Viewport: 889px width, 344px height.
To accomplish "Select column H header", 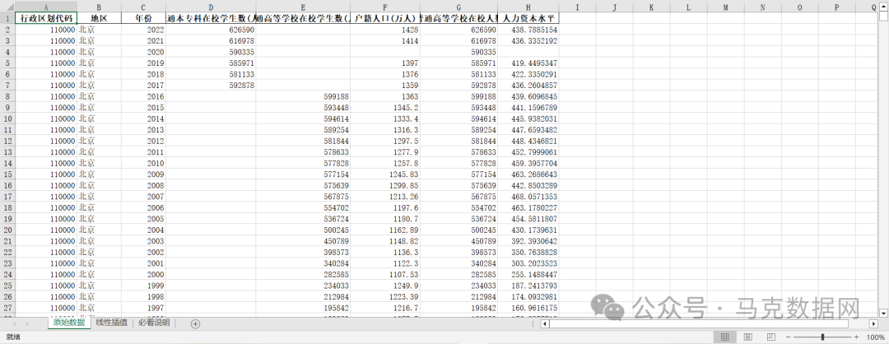I will (x=528, y=7).
